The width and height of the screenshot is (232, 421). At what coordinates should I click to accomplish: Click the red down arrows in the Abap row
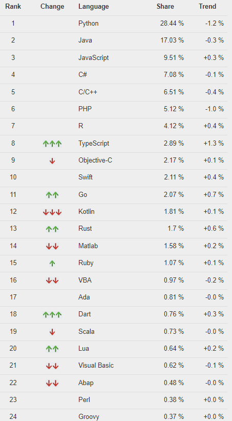[x=52, y=383]
